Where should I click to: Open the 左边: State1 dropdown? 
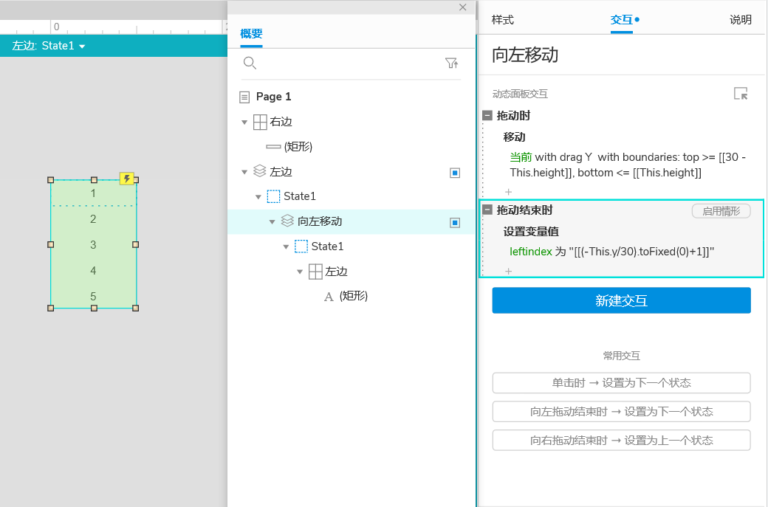(x=49, y=46)
